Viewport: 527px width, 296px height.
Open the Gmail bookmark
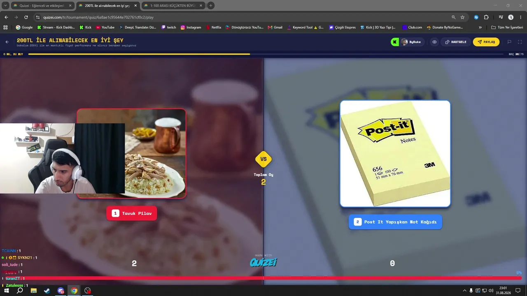(275, 28)
